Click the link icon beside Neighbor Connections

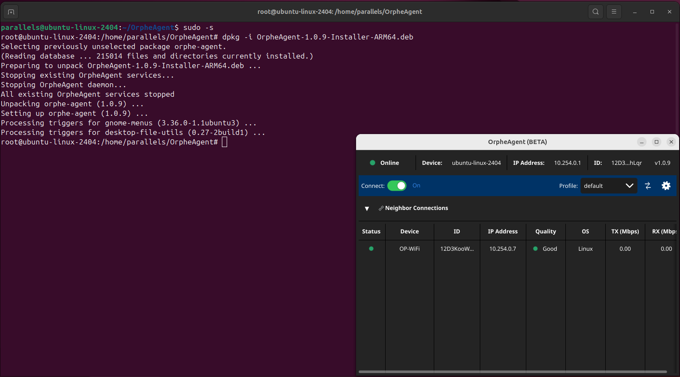pos(381,208)
